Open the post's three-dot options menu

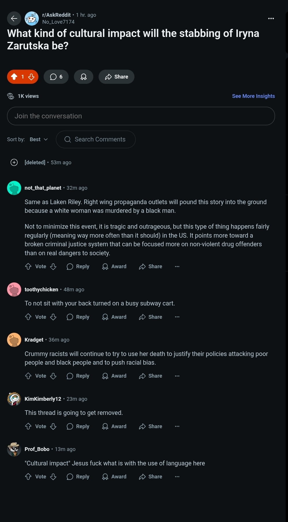(x=271, y=18)
